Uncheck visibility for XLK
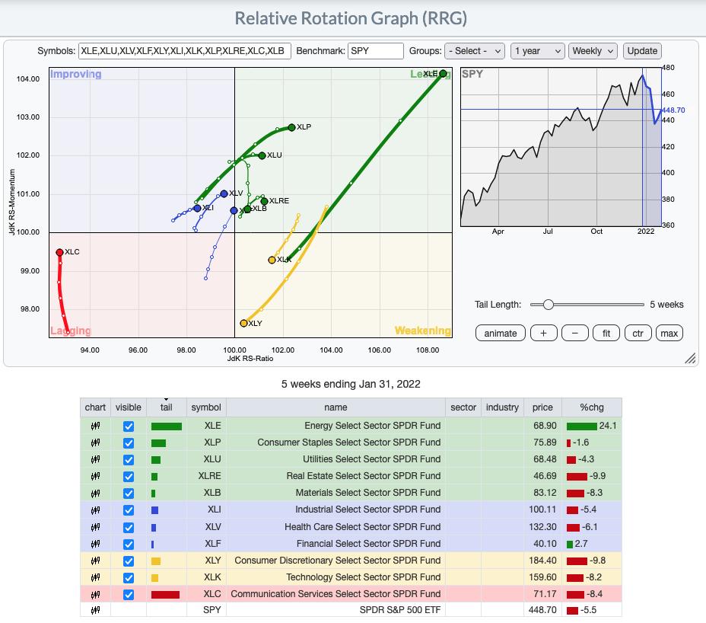706x623 pixels. tap(129, 577)
